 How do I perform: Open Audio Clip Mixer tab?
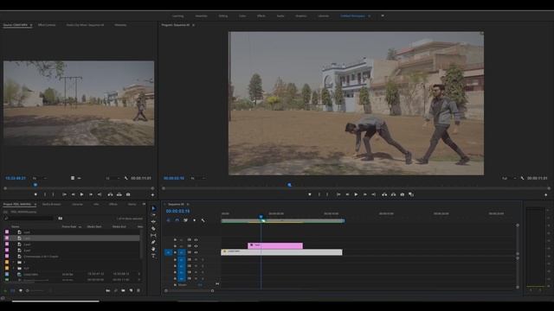85,25
